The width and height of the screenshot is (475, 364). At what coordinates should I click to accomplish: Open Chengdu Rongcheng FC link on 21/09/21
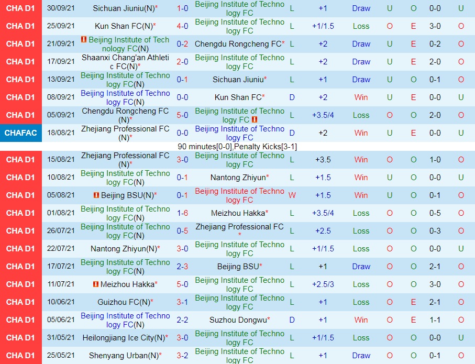pos(239,44)
